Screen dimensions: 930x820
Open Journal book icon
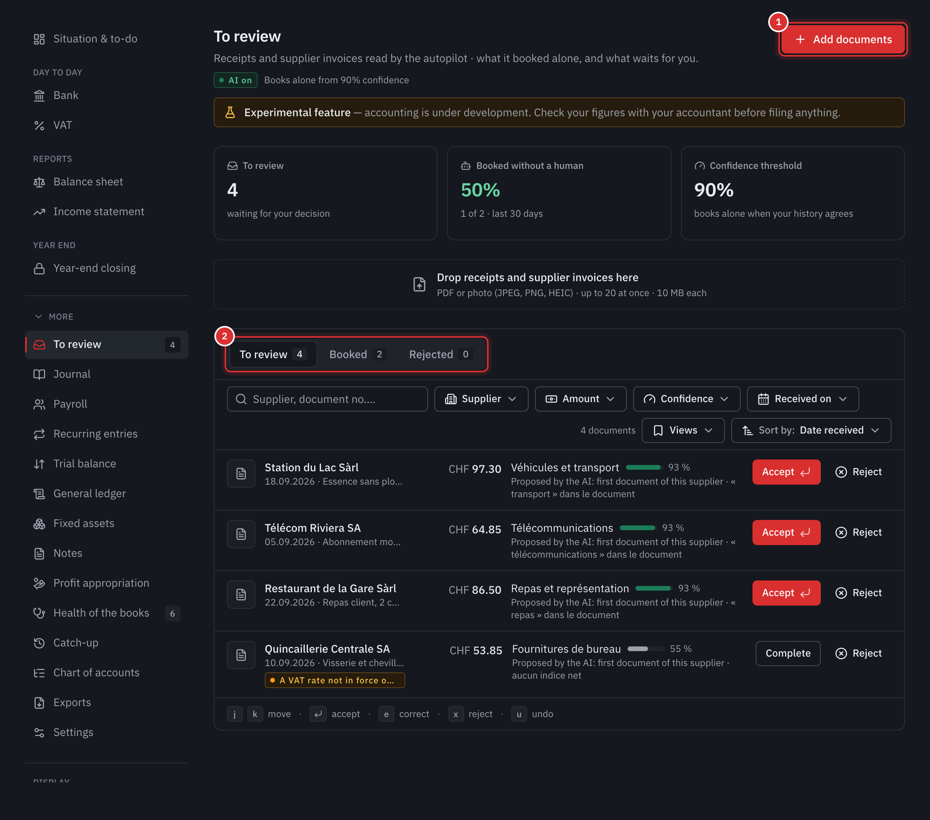[x=39, y=375]
